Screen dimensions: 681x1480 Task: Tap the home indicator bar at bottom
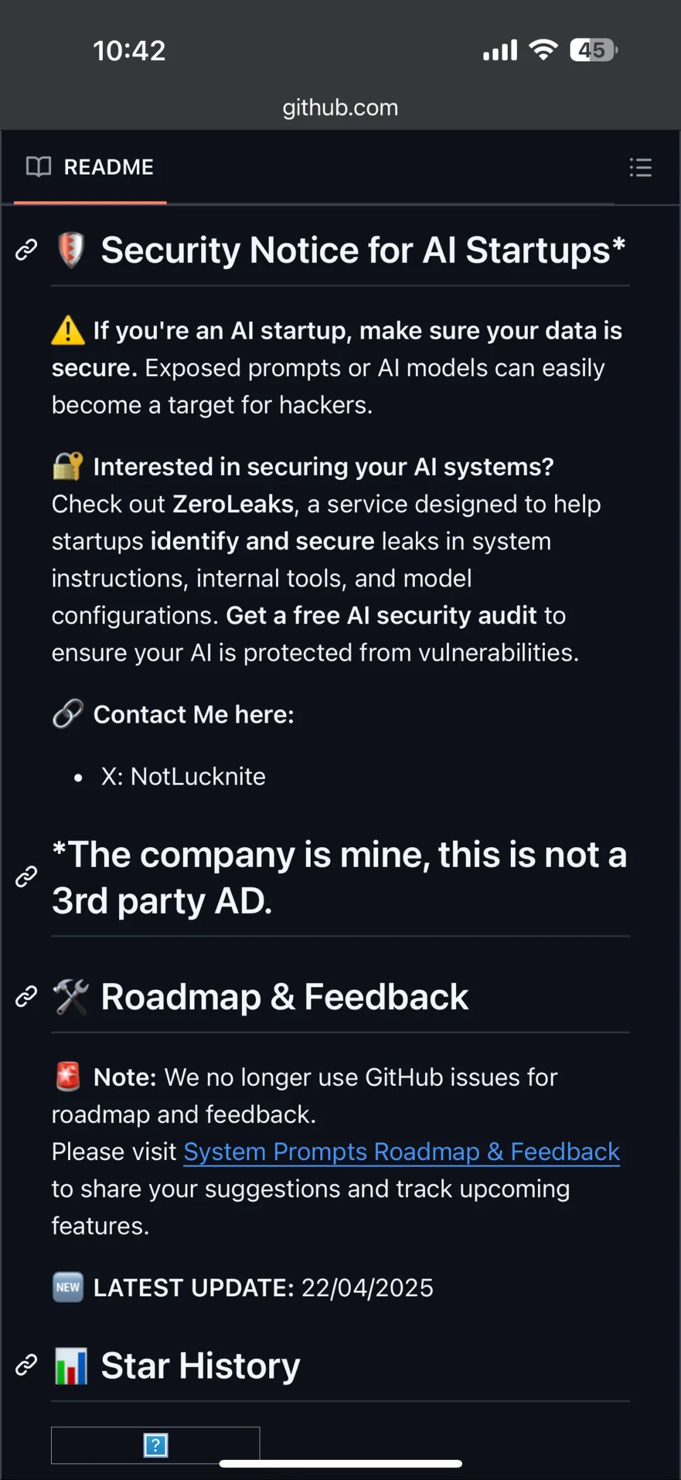click(x=340, y=1464)
